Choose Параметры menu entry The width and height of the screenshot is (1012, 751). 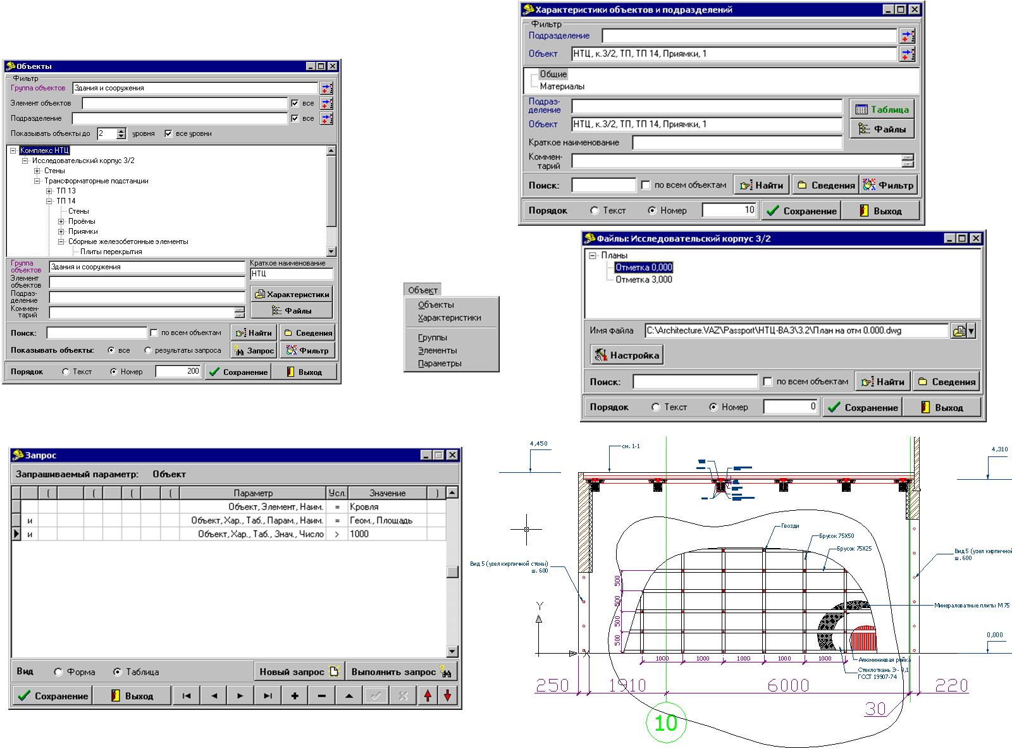point(440,363)
